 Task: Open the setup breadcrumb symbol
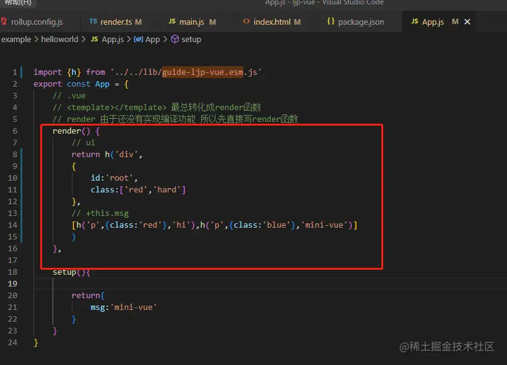click(191, 40)
